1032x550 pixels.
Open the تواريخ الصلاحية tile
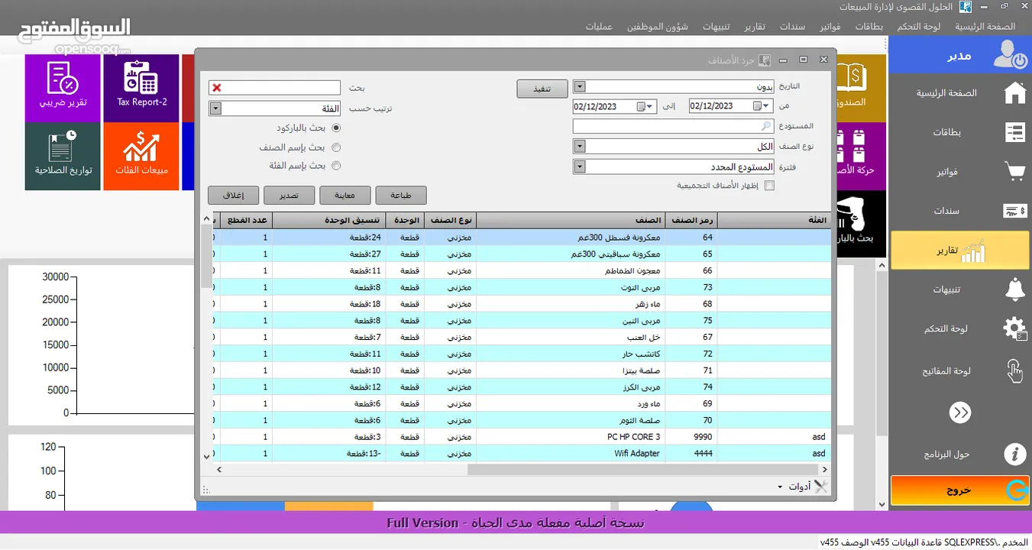pos(63,157)
